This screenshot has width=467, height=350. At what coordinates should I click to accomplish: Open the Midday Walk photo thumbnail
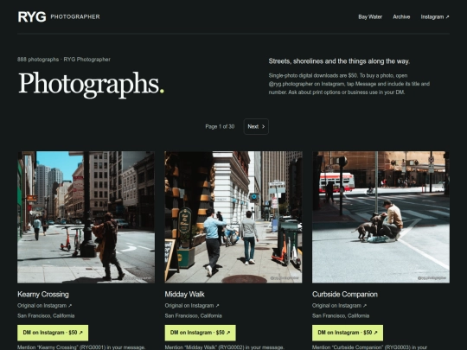click(233, 217)
